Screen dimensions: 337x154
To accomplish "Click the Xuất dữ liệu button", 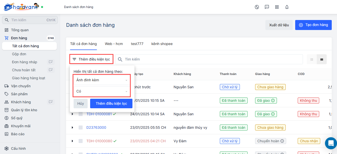I will pos(279,25).
